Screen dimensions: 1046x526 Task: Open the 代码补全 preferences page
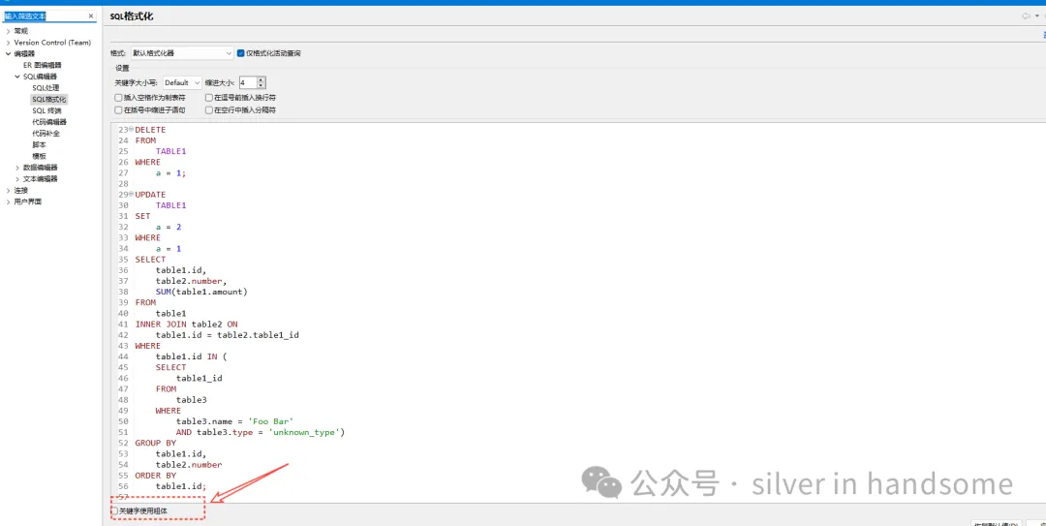(x=46, y=134)
